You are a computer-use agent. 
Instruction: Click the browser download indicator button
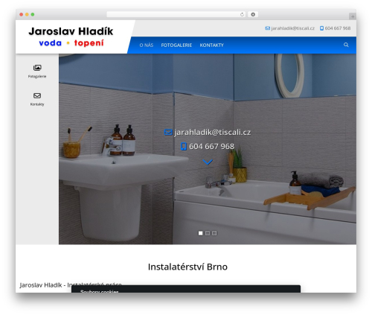[x=253, y=15]
